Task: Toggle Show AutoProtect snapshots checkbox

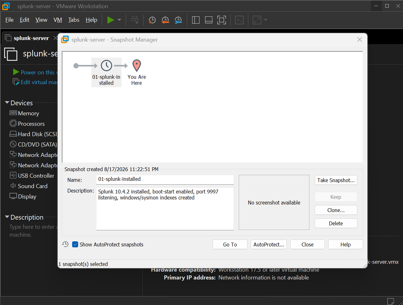Action: click(75, 245)
